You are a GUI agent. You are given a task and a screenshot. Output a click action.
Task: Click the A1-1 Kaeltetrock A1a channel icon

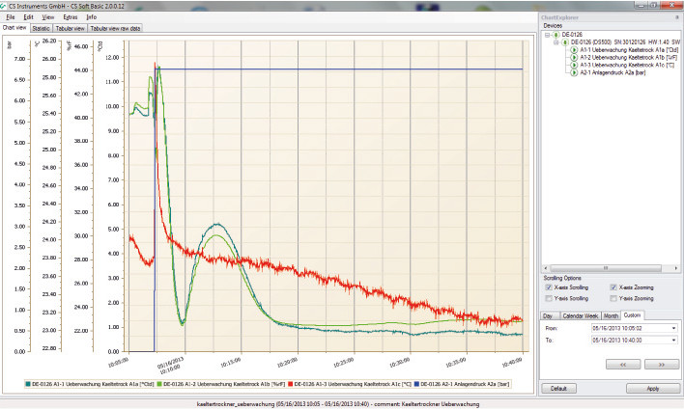point(573,49)
